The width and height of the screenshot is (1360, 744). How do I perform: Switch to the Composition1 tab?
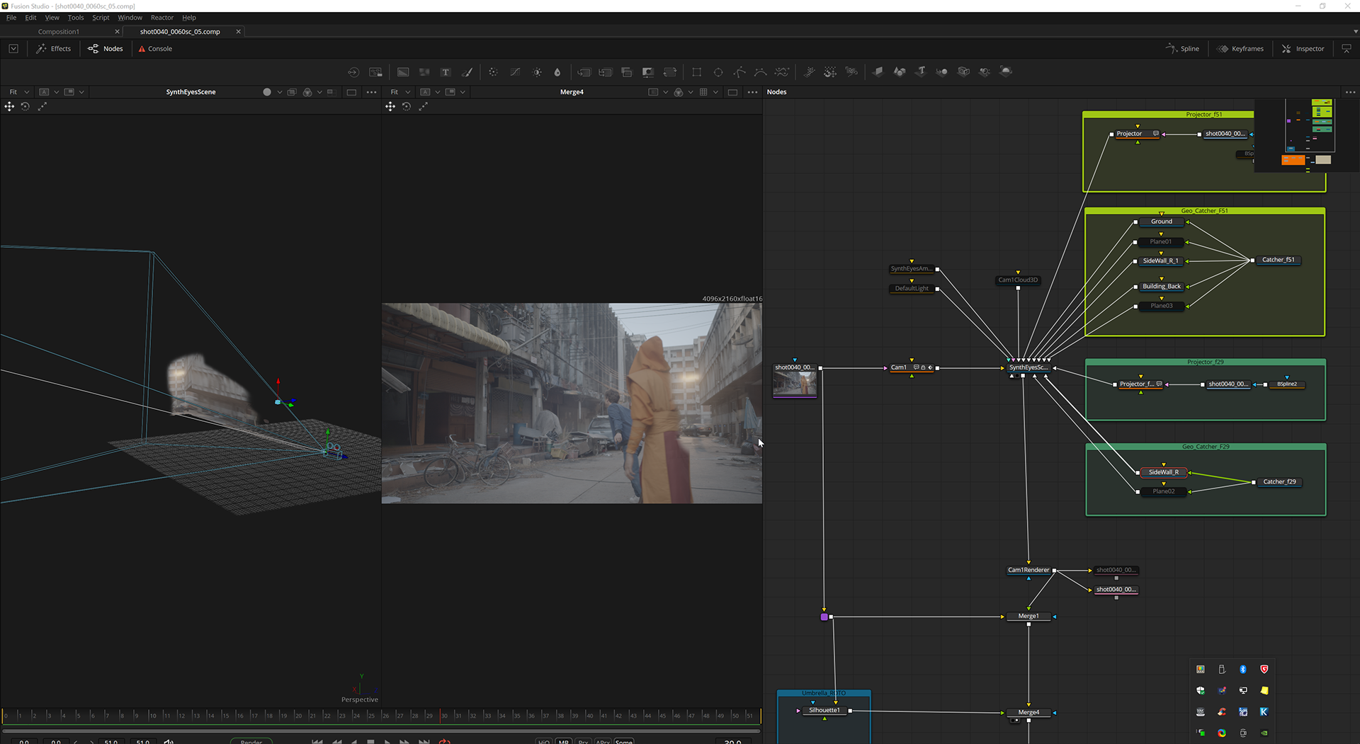coord(59,32)
